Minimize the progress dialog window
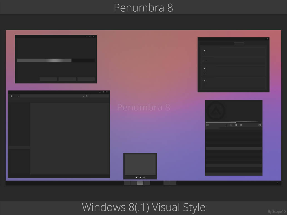Viewport: 287px width, 215px height. coord(86,36)
